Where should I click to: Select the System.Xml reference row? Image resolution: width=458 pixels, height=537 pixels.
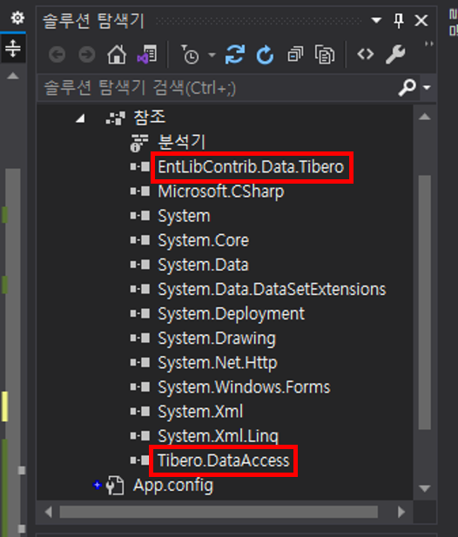200,412
